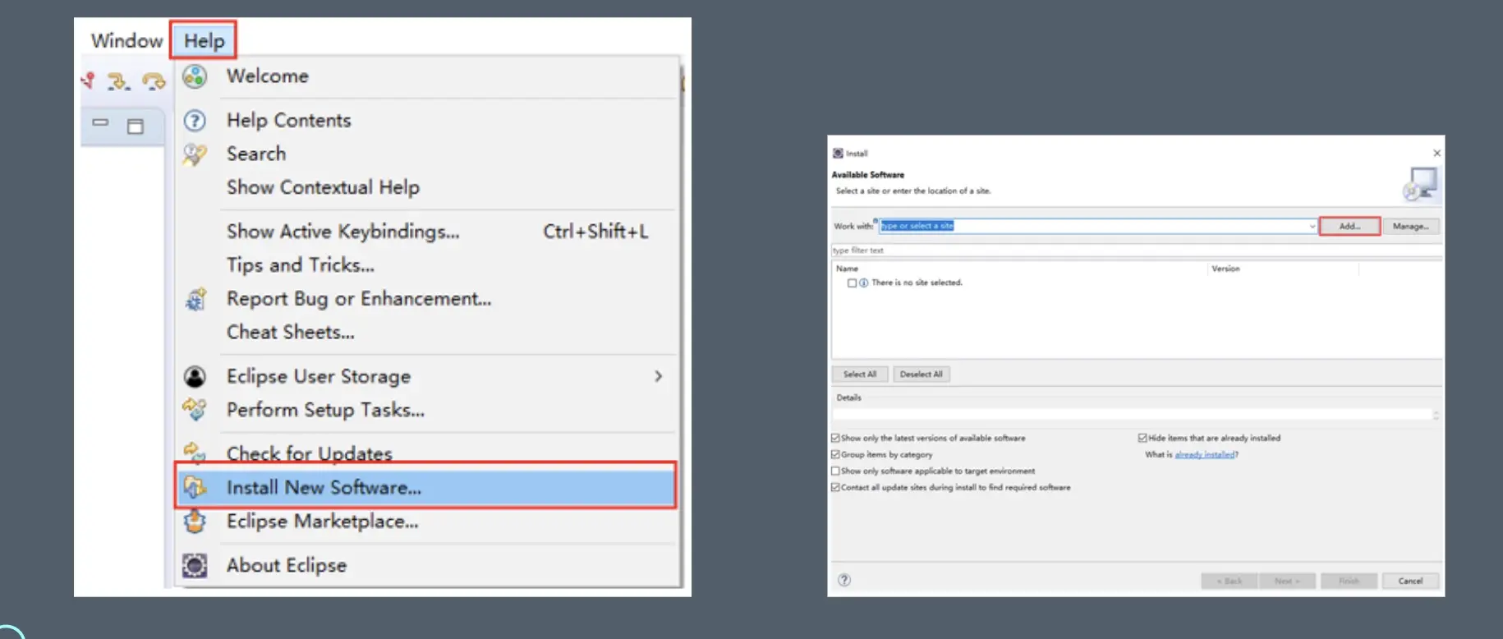Open the Window menu
1503x639 pixels.
tap(126, 40)
